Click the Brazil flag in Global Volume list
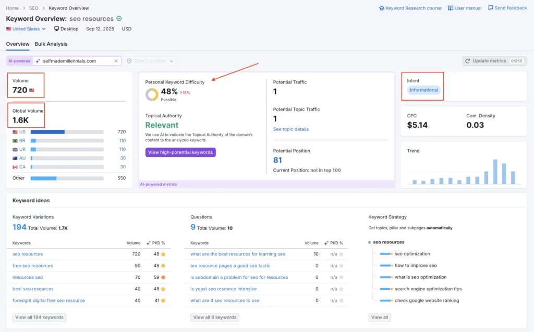The image size is (534, 332). coord(14,141)
